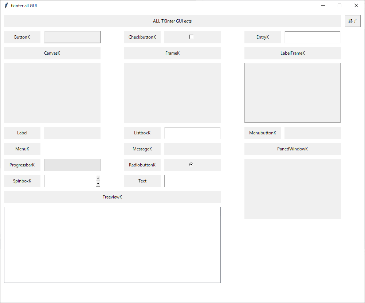Image resolution: width=365 pixels, height=303 pixels.
Task: Click the progress bar beside ProgressbarK
Action: pos(72,165)
